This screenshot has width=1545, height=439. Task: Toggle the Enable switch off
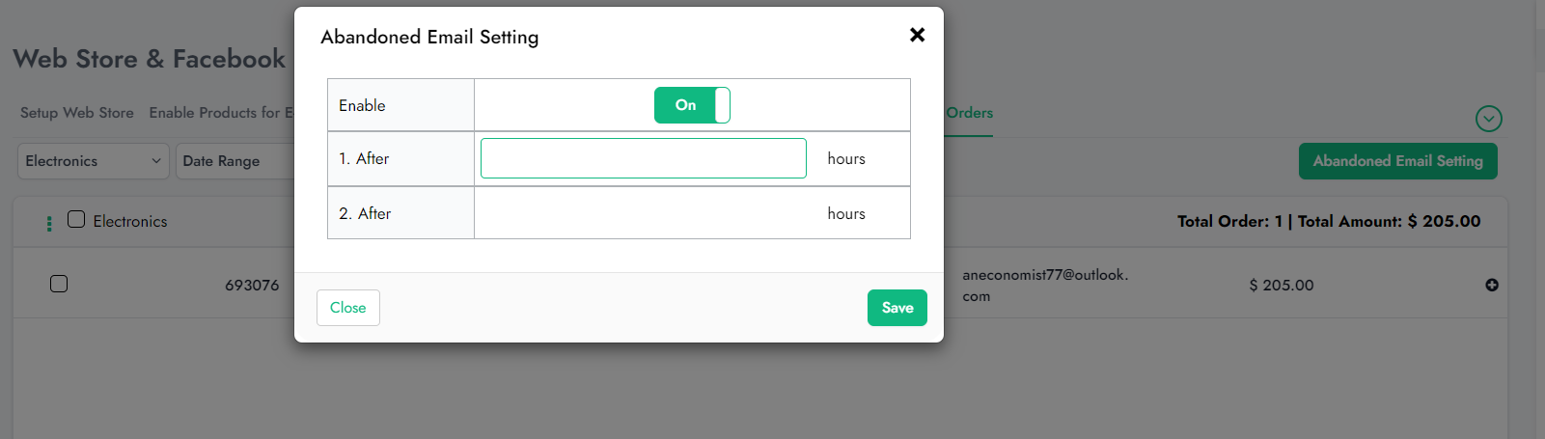(x=692, y=105)
